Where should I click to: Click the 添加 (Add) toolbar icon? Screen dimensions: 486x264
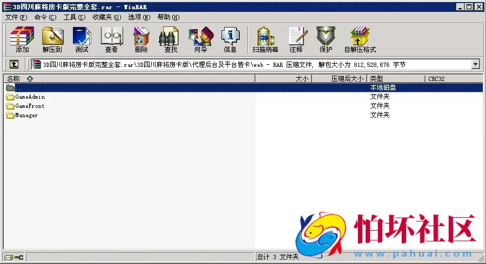tap(22, 39)
